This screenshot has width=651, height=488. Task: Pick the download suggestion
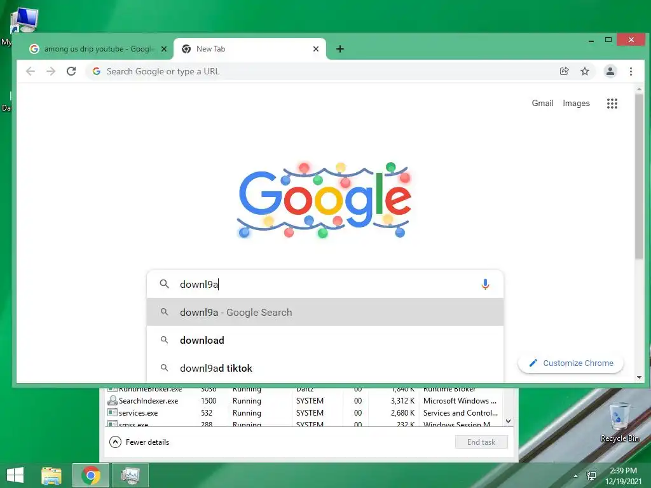325,341
